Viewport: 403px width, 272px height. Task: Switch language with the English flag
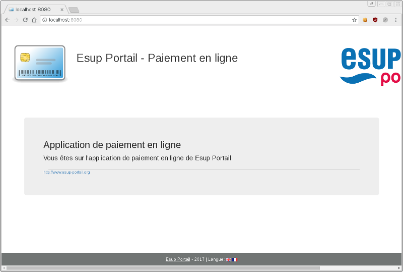click(x=228, y=259)
